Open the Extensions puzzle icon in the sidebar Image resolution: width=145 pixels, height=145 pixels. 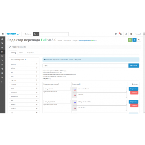pyautogui.click(x=2, y=52)
